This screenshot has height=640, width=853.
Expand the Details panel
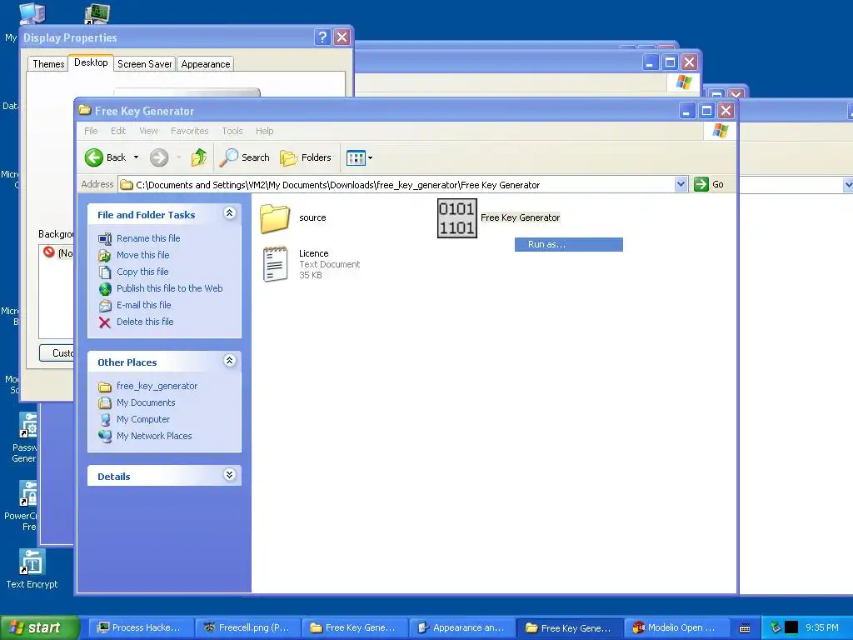pyautogui.click(x=230, y=475)
